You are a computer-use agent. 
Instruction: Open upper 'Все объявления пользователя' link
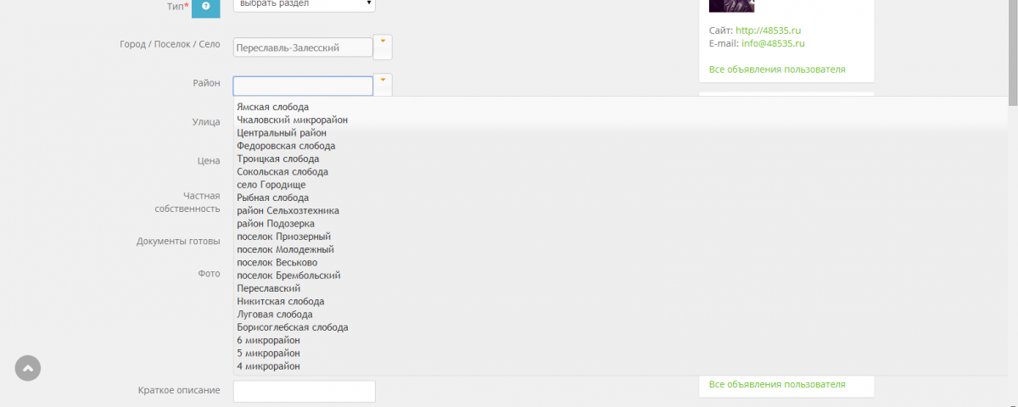tap(777, 70)
